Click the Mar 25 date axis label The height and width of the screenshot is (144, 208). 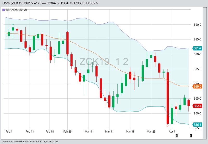tap(151, 132)
